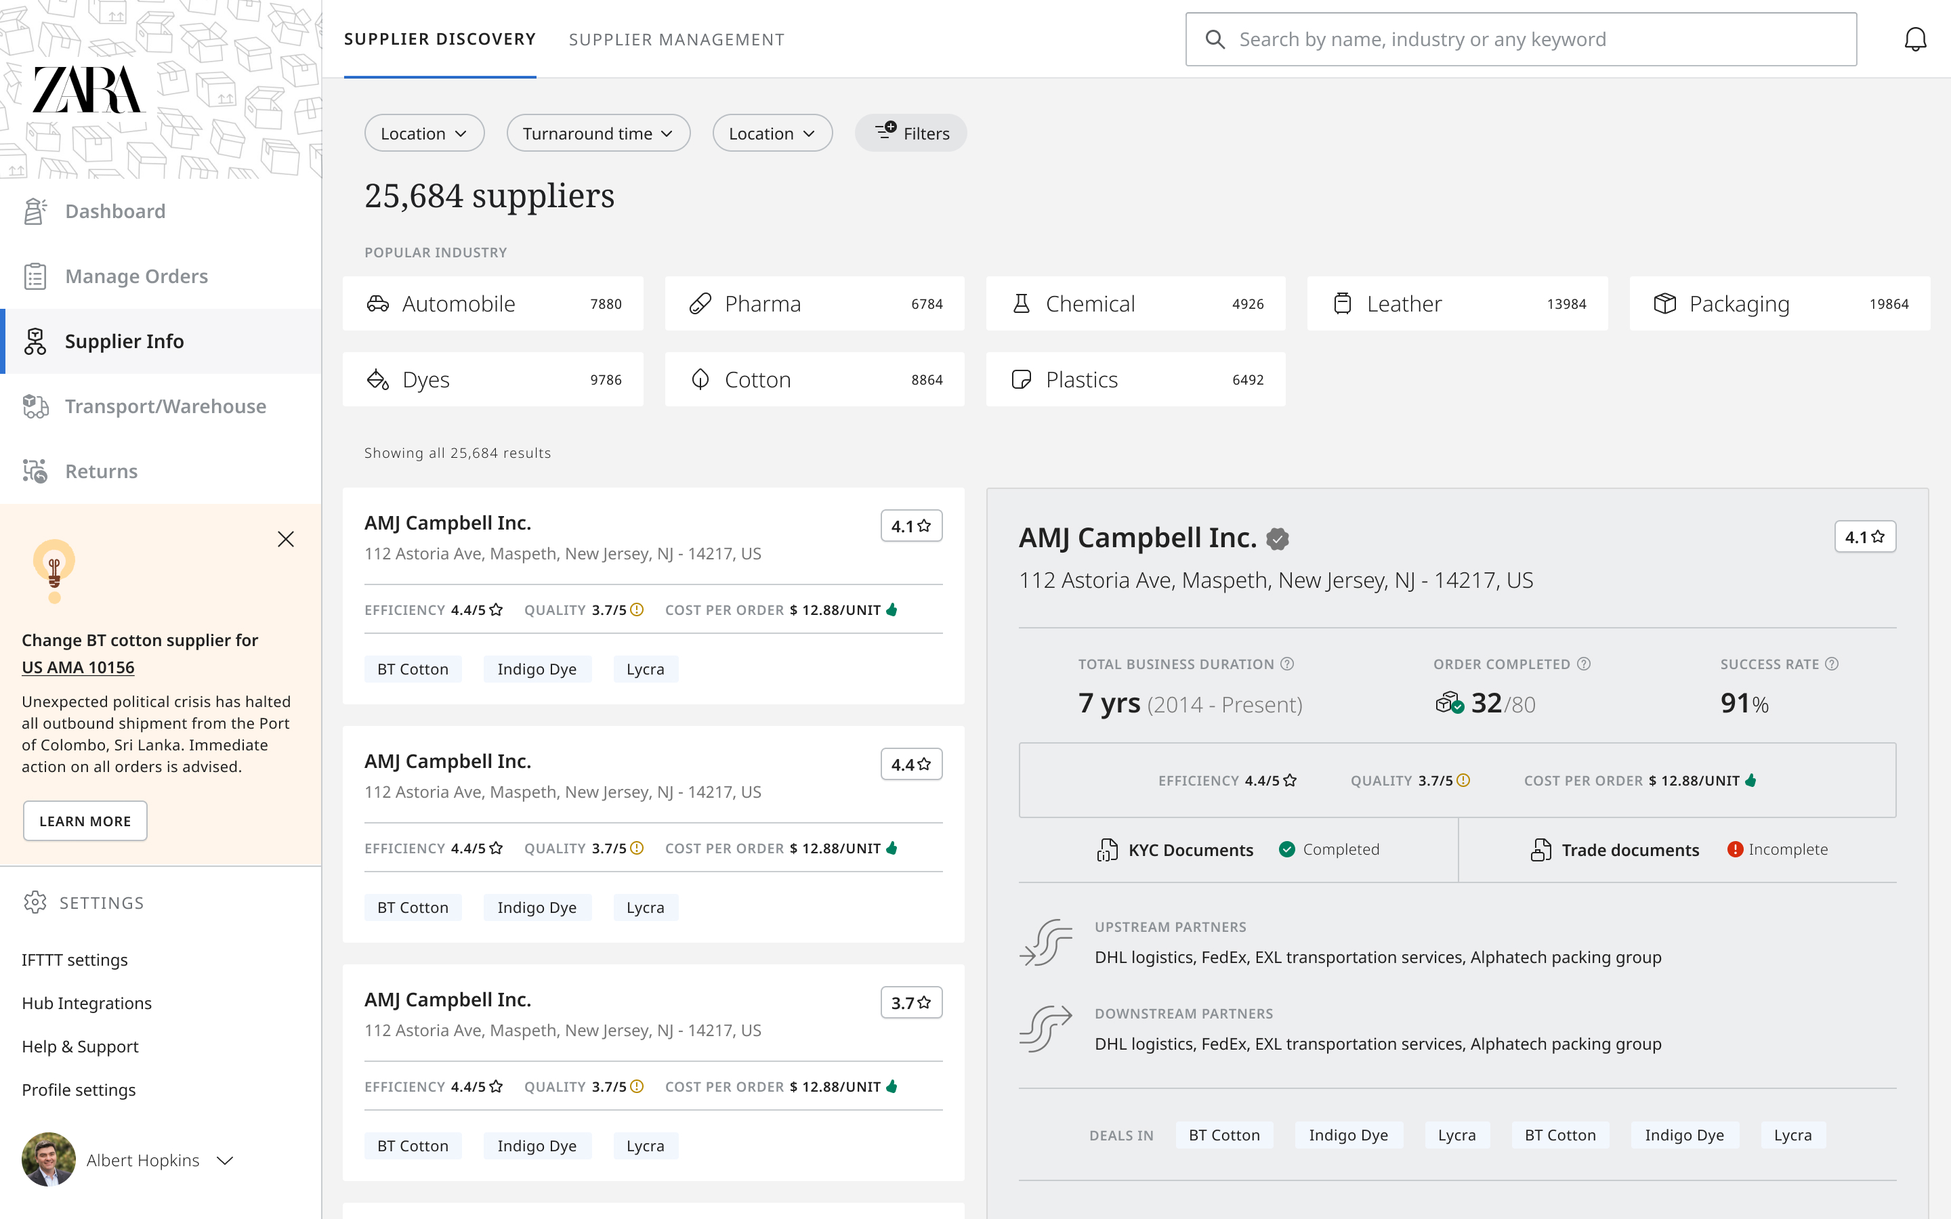
Task: Open the second Location dropdown after Turnaround time
Action: point(772,133)
